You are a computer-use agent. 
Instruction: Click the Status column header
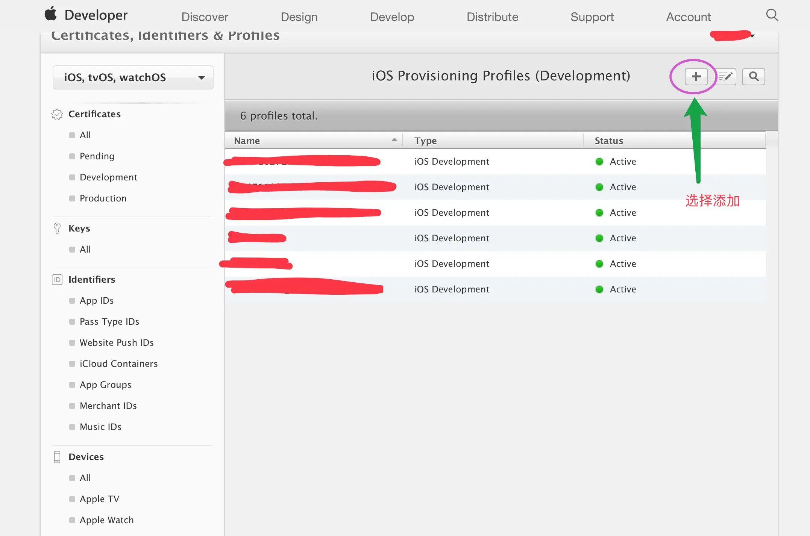click(609, 141)
